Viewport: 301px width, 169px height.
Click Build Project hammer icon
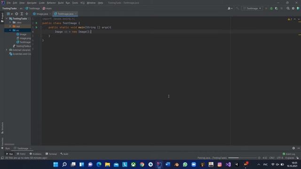238,8
